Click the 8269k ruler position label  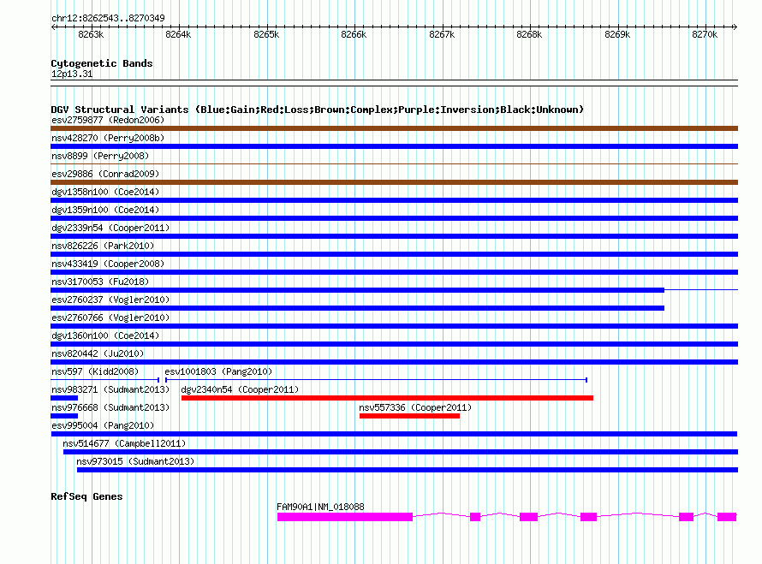coord(616,34)
